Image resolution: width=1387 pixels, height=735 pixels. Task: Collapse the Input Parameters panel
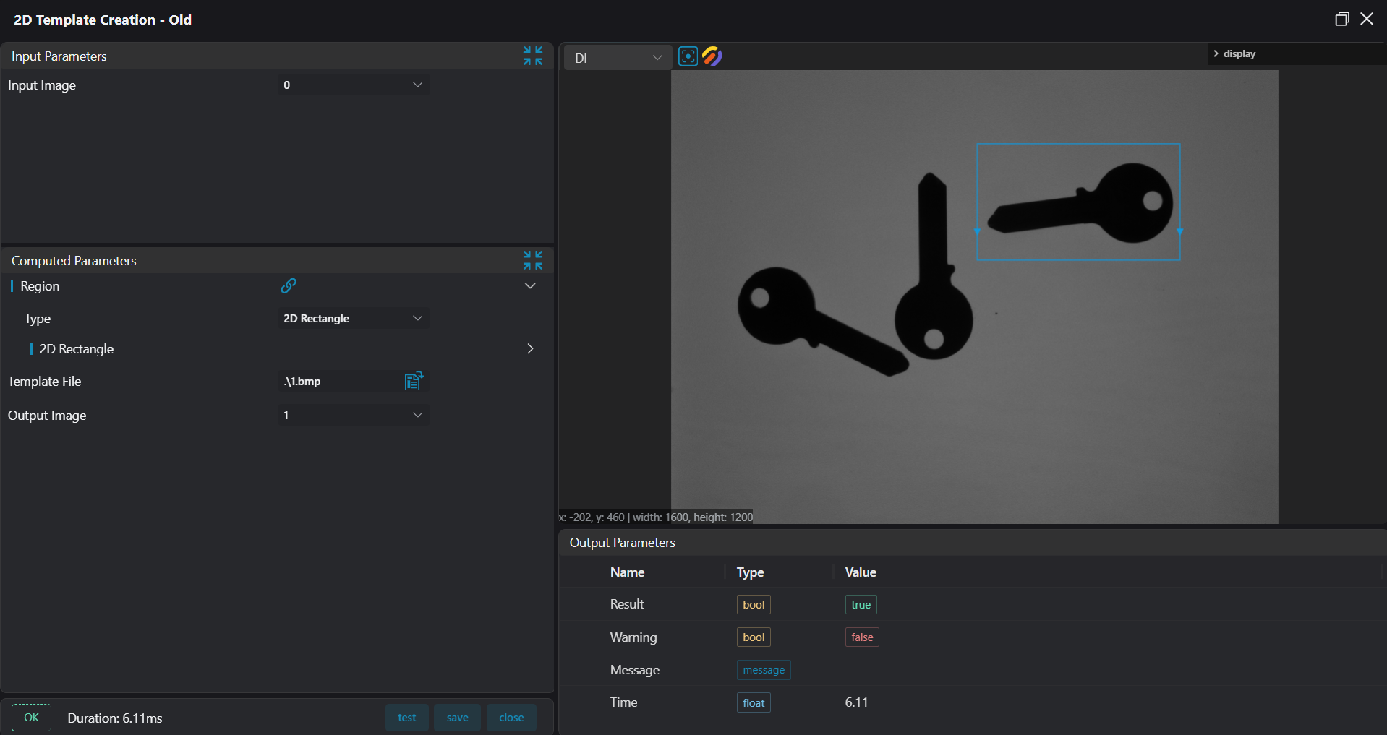click(533, 56)
